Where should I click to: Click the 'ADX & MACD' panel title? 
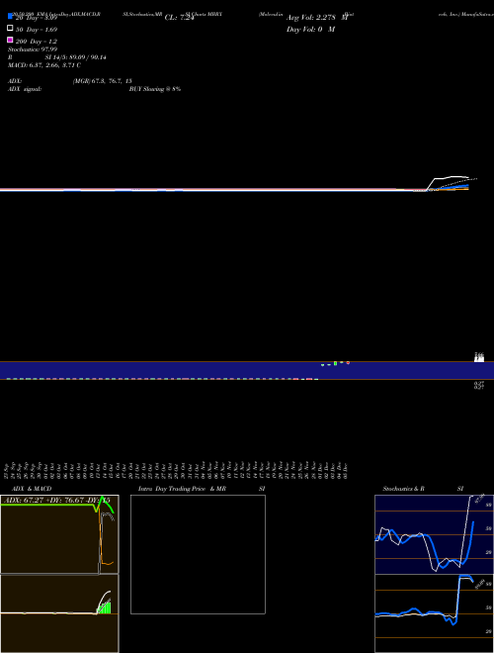click(32, 489)
